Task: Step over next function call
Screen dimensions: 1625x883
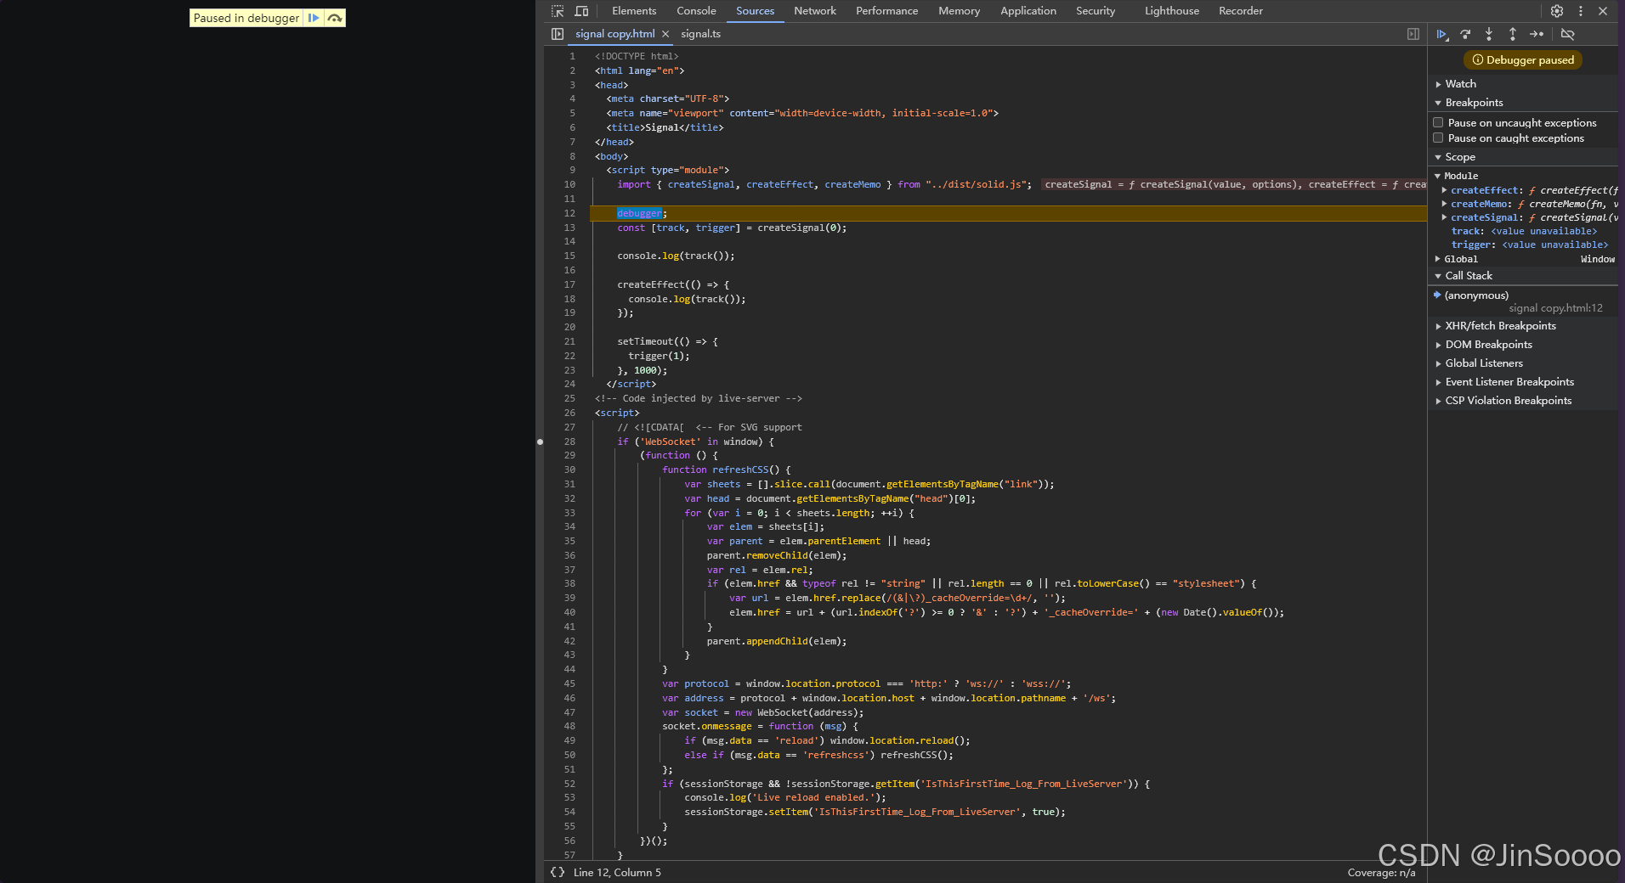Action: 1466,34
